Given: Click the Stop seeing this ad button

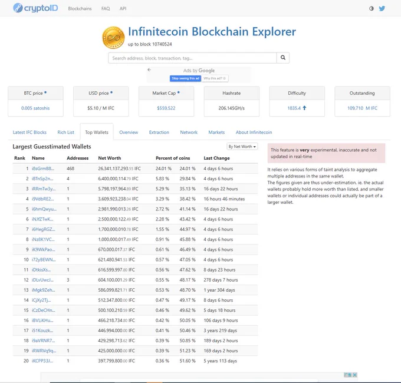Looking at the screenshot, I should pyautogui.click(x=185, y=78).
